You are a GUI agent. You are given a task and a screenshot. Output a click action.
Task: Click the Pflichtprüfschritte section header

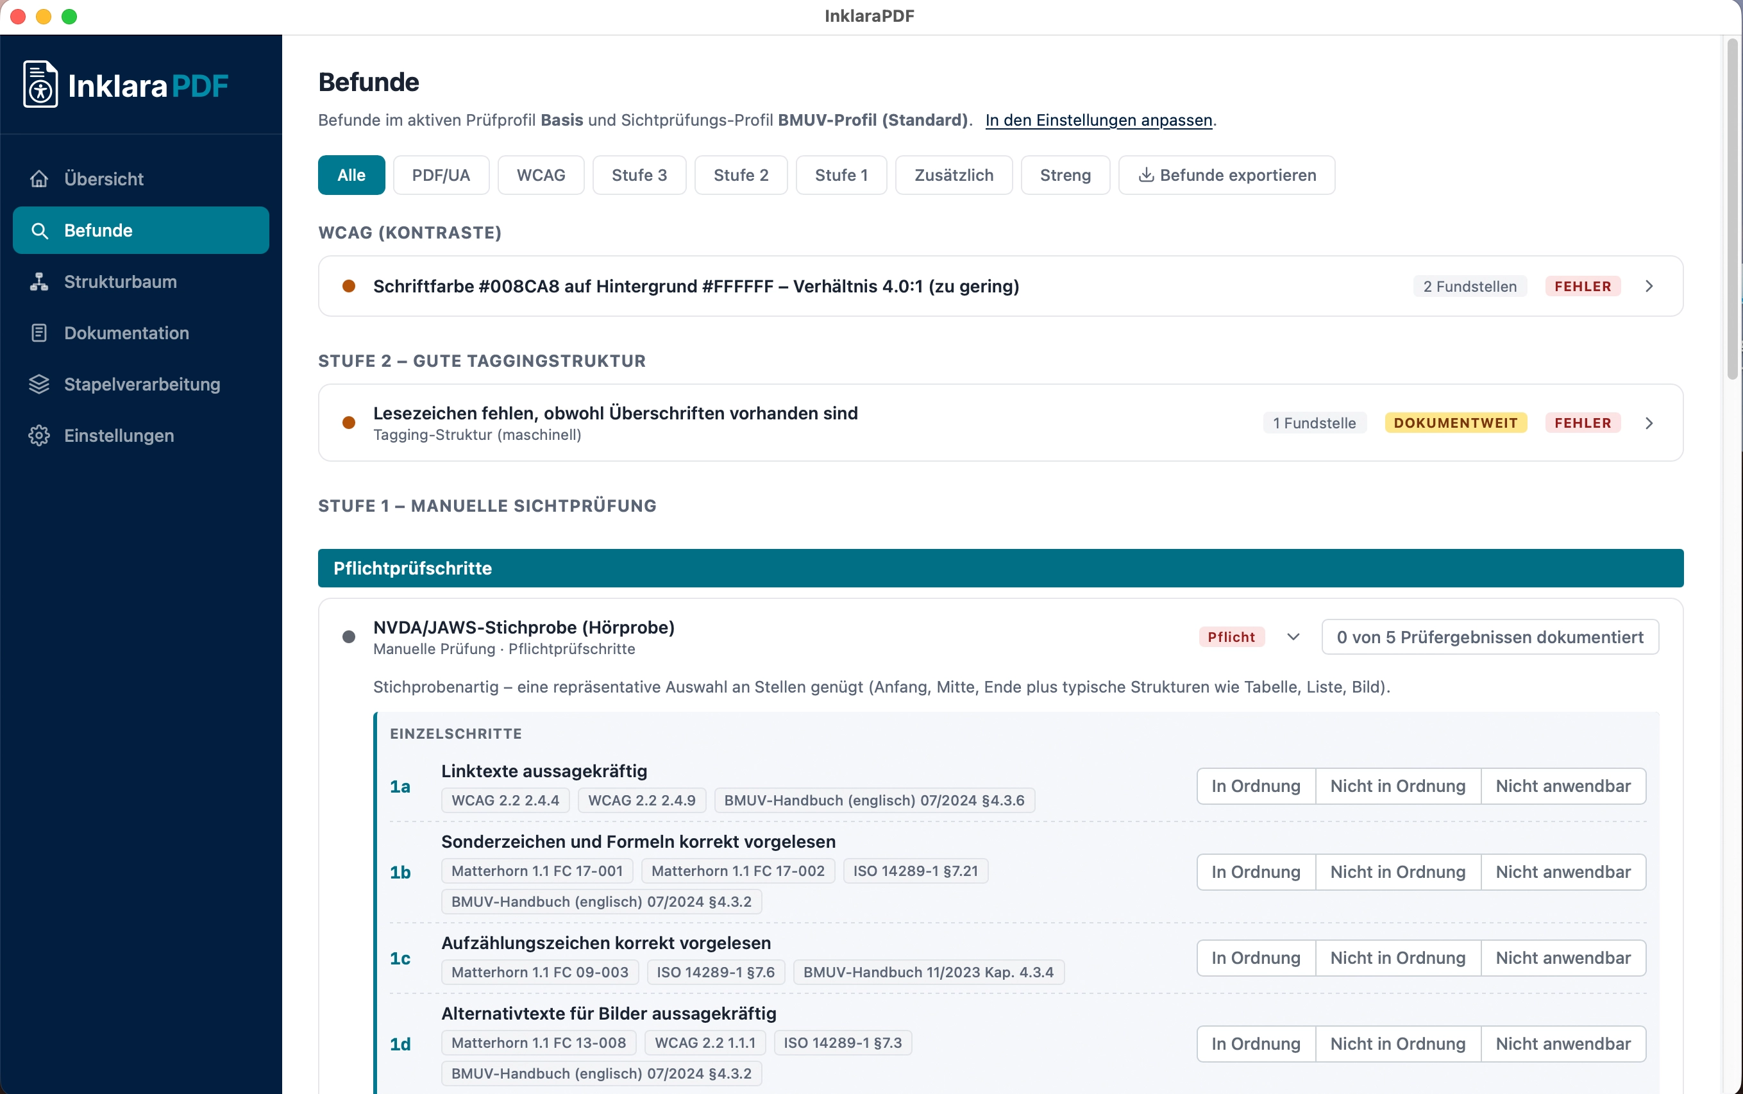tap(1000, 568)
